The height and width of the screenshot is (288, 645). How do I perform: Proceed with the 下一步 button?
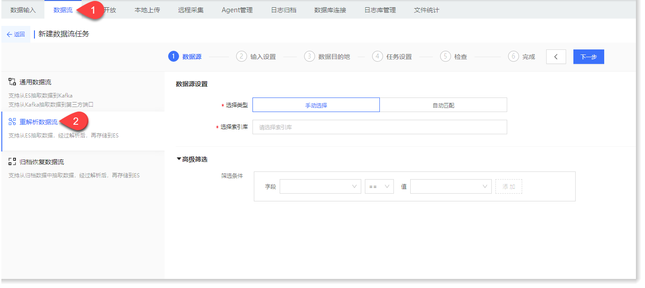pyautogui.click(x=589, y=57)
